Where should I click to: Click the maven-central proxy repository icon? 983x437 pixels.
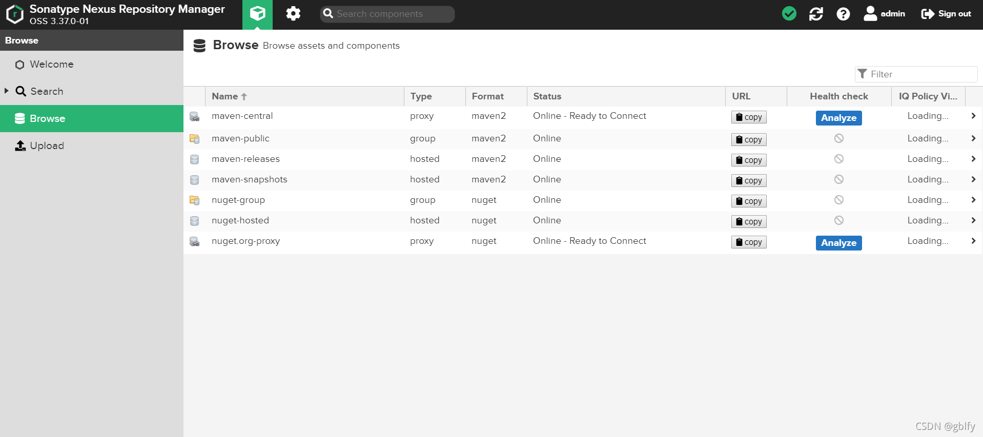point(195,117)
